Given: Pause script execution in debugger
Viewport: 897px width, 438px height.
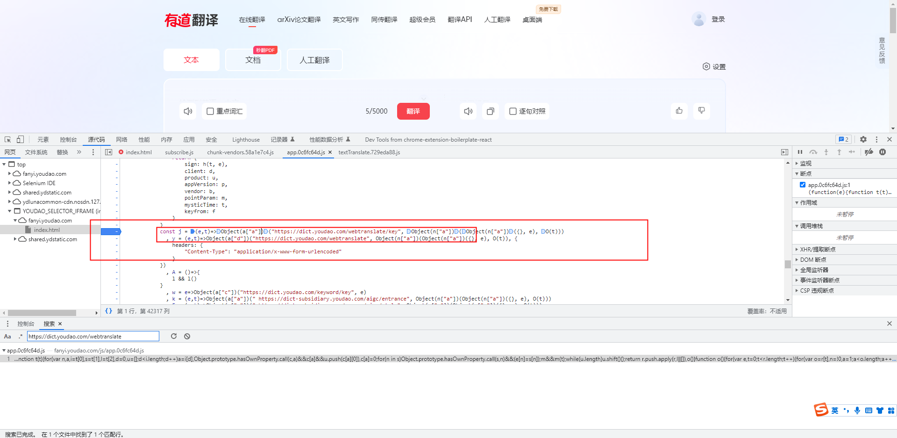Looking at the screenshot, I should 800,152.
